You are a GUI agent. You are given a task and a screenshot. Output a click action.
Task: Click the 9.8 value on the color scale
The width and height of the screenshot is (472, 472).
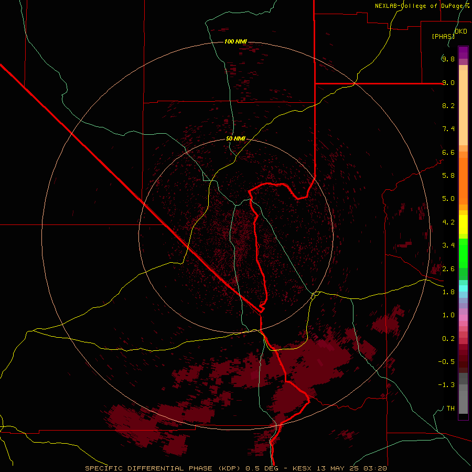click(x=448, y=59)
